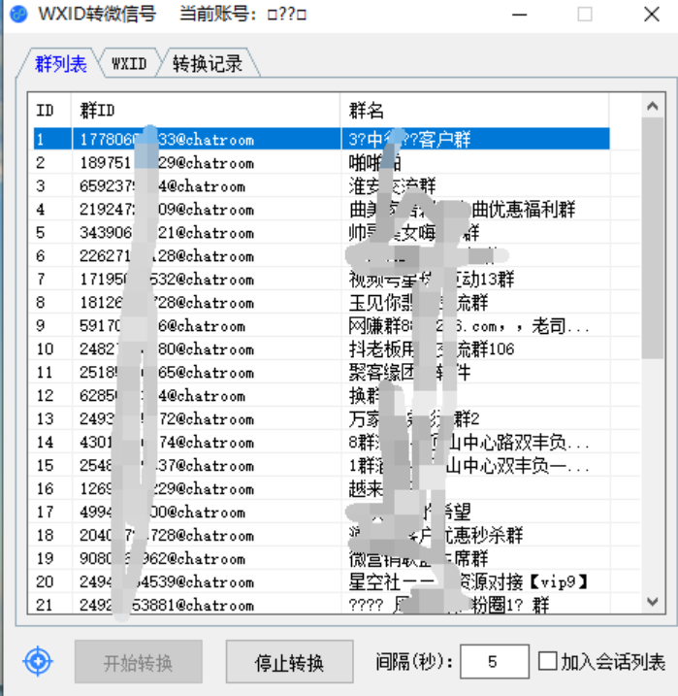Viewport: 678px width, 696px height.
Task: Select row 21 group ID starting 2492
Action: [321, 605]
